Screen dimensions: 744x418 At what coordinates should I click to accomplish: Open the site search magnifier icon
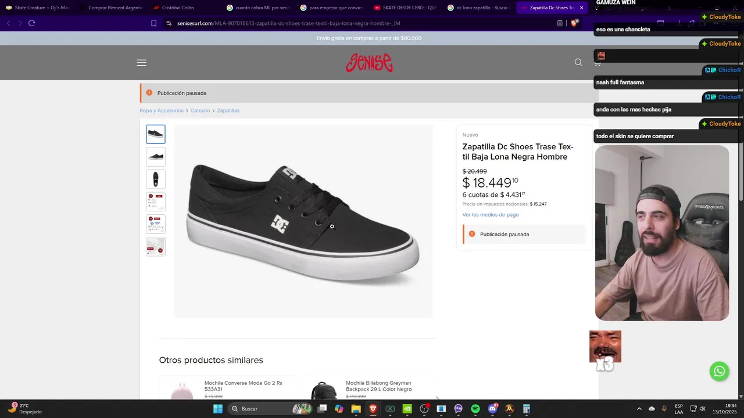pyautogui.click(x=578, y=63)
